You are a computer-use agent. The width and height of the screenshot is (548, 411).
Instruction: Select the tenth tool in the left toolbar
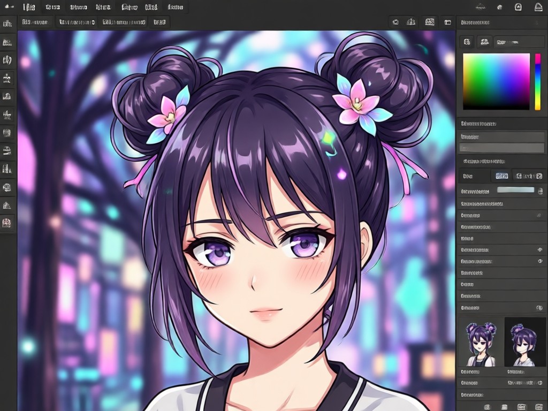pyautogui.click(x=7, y=187)
